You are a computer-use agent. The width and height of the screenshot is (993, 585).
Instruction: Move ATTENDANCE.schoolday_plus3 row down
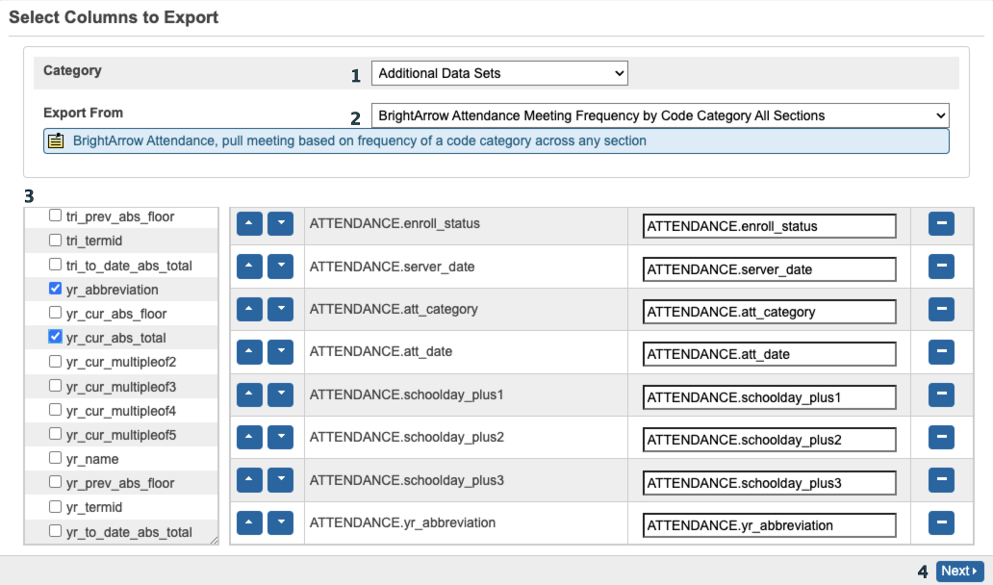[280, 480]
